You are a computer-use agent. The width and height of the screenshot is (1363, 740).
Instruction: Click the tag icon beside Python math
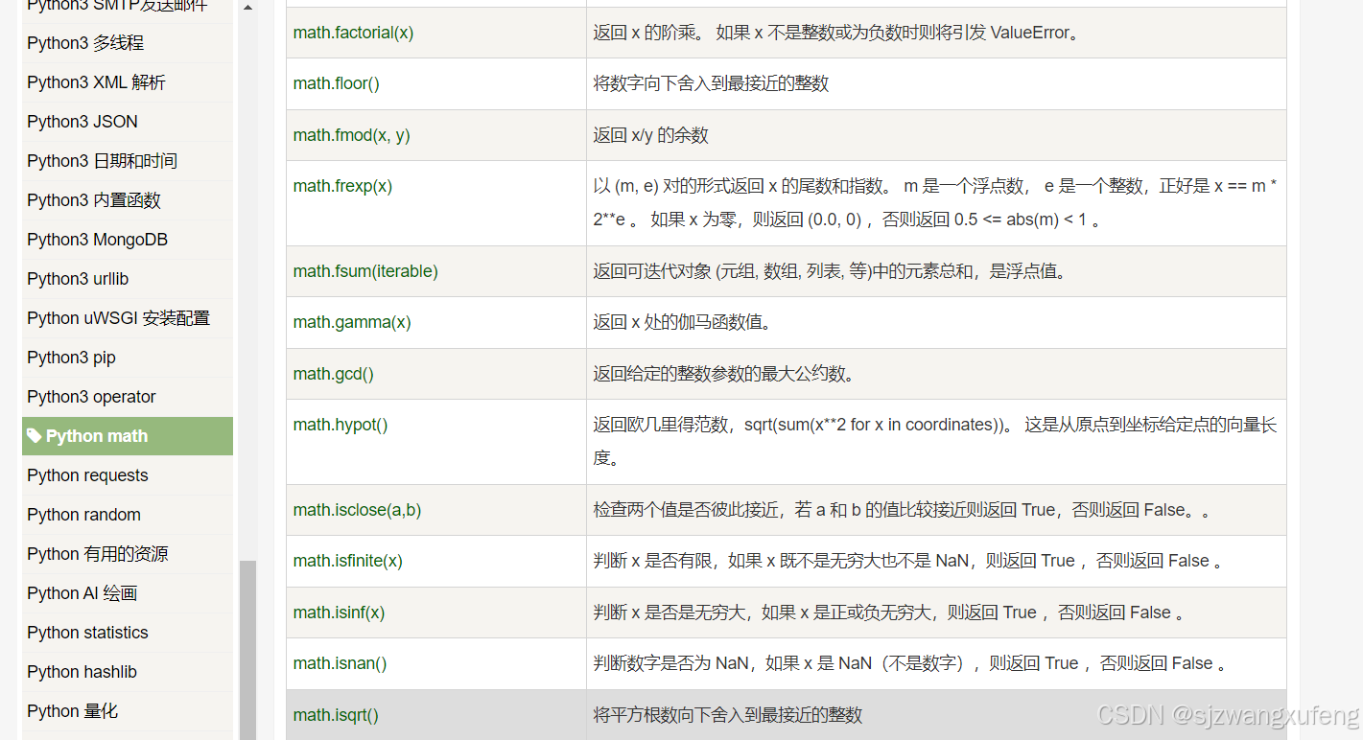[x=36, y=435]
